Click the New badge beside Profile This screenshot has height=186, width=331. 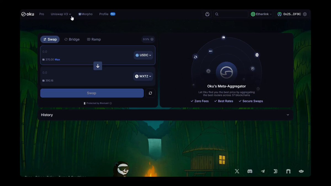[113, 14]
